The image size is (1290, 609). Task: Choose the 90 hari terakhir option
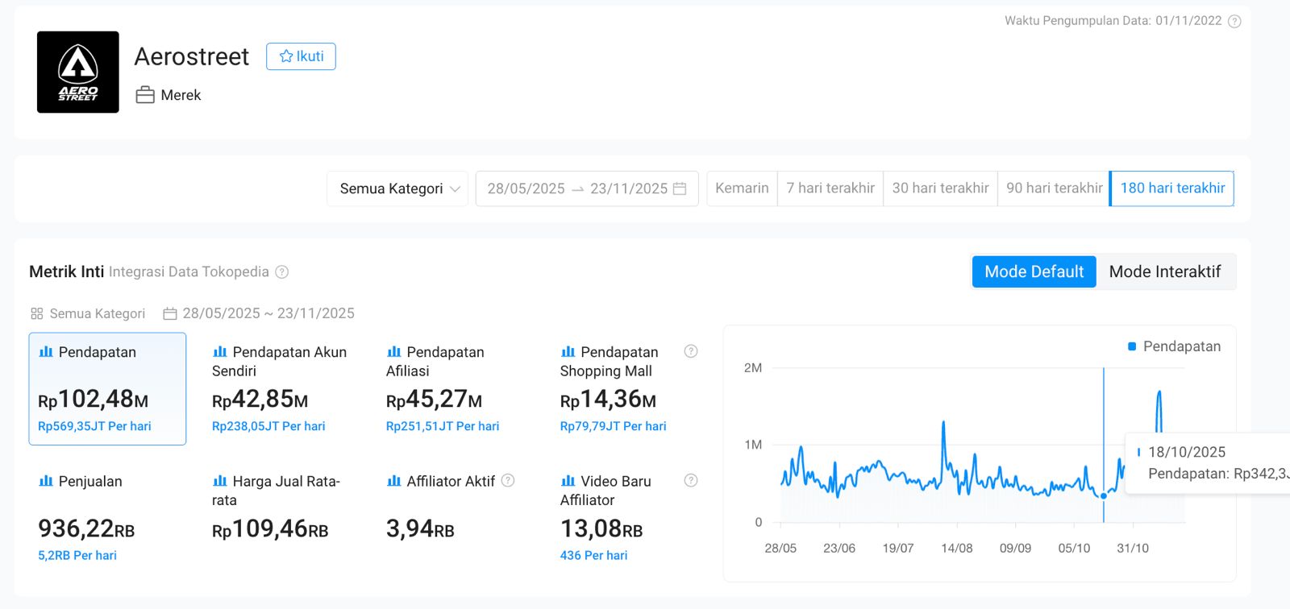tap(1054, 188)
